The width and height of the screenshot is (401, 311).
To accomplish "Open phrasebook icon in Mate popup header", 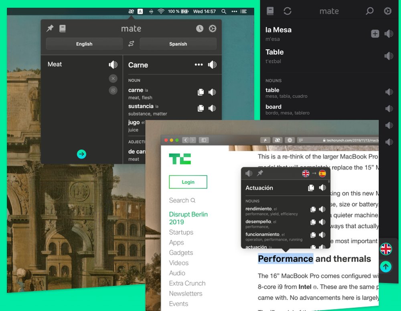I will click(x=63, y=28).
